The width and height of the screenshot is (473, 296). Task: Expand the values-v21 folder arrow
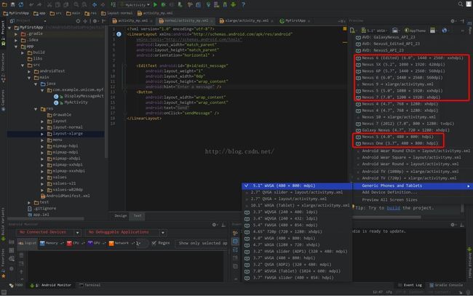42,183
